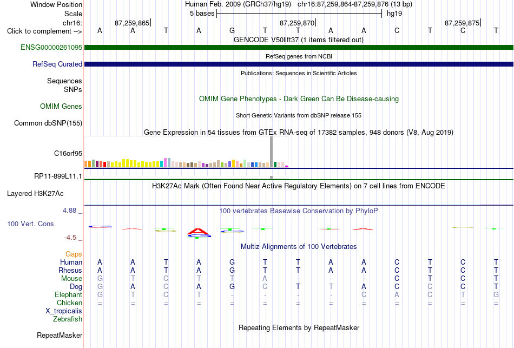Screen dimensions: 514x348
Task: Click the RefSeq Curated track label
Action: 57,64
